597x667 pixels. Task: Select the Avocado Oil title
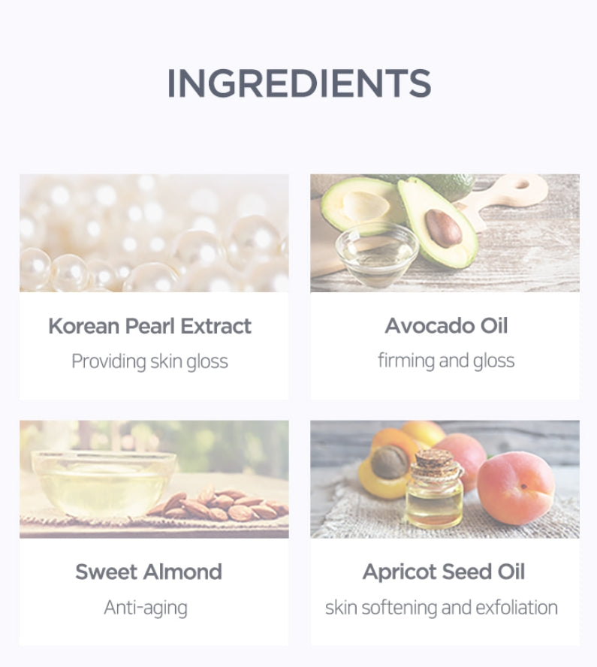(446, 326)
